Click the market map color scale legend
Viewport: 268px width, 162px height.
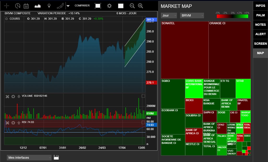(232, 16)
